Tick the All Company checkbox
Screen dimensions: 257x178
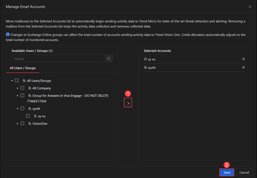pyautogui.click(x=22, y=88)
